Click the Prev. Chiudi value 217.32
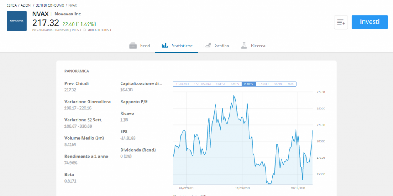The height and width of the screenshot is (196, 393). pyautogui.click(x=70, y=90)
